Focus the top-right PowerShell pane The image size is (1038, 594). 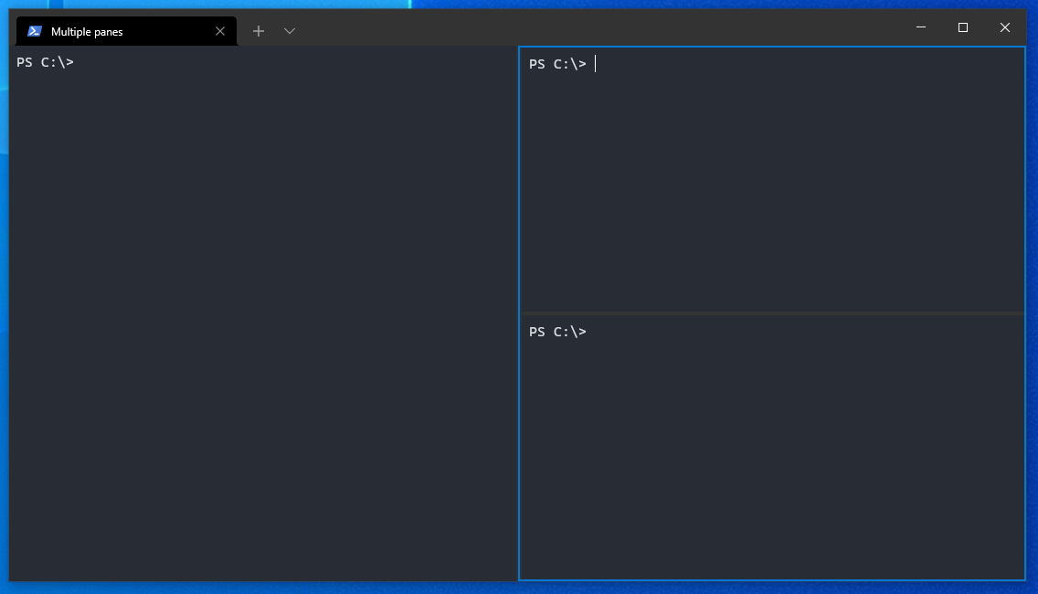[x=772, y=183]
